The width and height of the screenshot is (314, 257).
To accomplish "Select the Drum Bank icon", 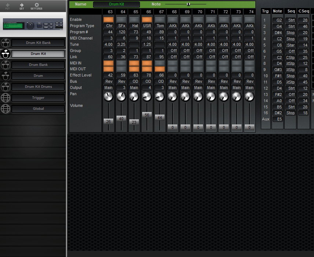I will click(x=5, y=65).
